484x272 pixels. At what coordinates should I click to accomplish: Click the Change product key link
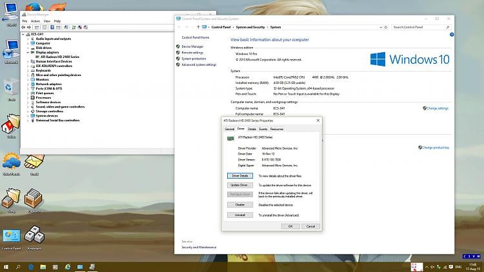436,148
